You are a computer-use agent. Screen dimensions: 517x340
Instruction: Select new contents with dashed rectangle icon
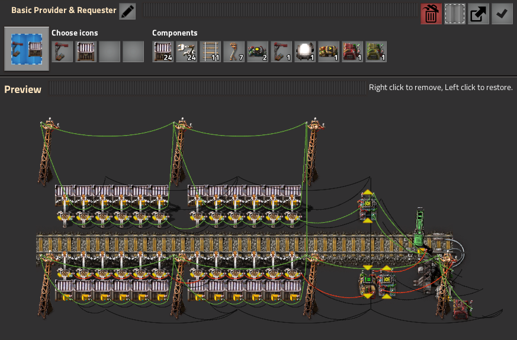click(455, 14)
